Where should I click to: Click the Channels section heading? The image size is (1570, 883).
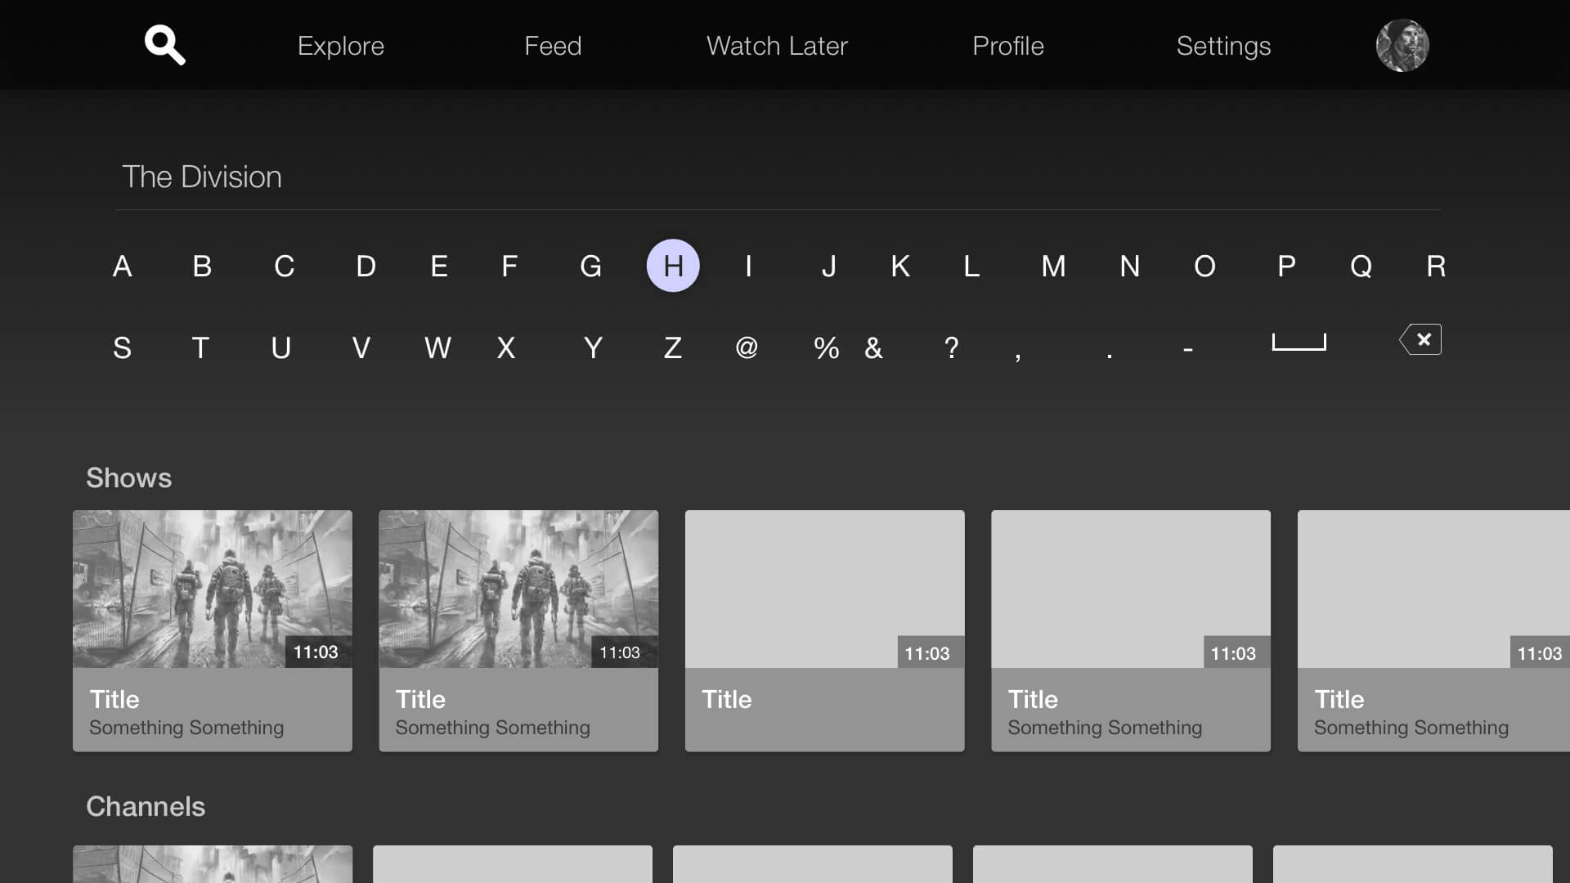146,806
